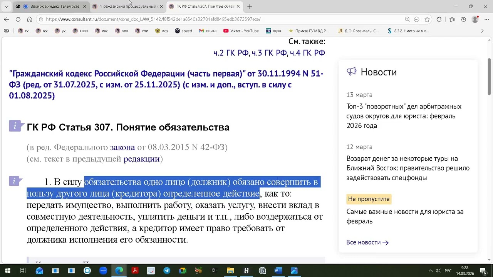Open the browser profile avatar
Screen dimensions: 493x277
coord(475,19)
